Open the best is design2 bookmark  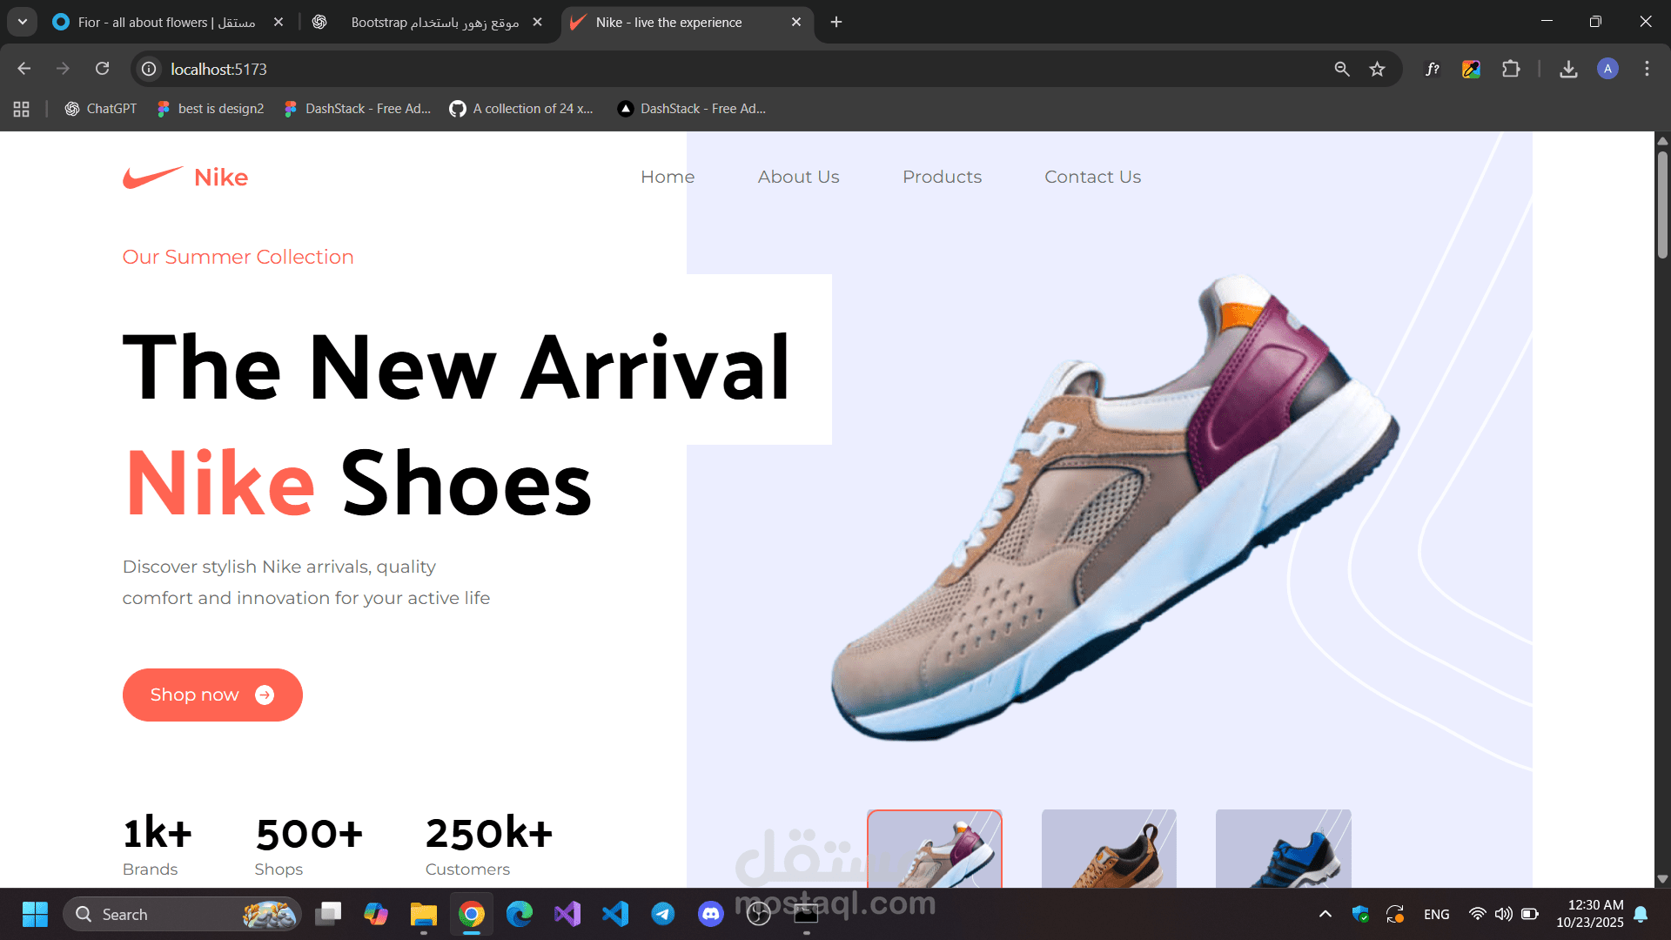pos(210,109)
